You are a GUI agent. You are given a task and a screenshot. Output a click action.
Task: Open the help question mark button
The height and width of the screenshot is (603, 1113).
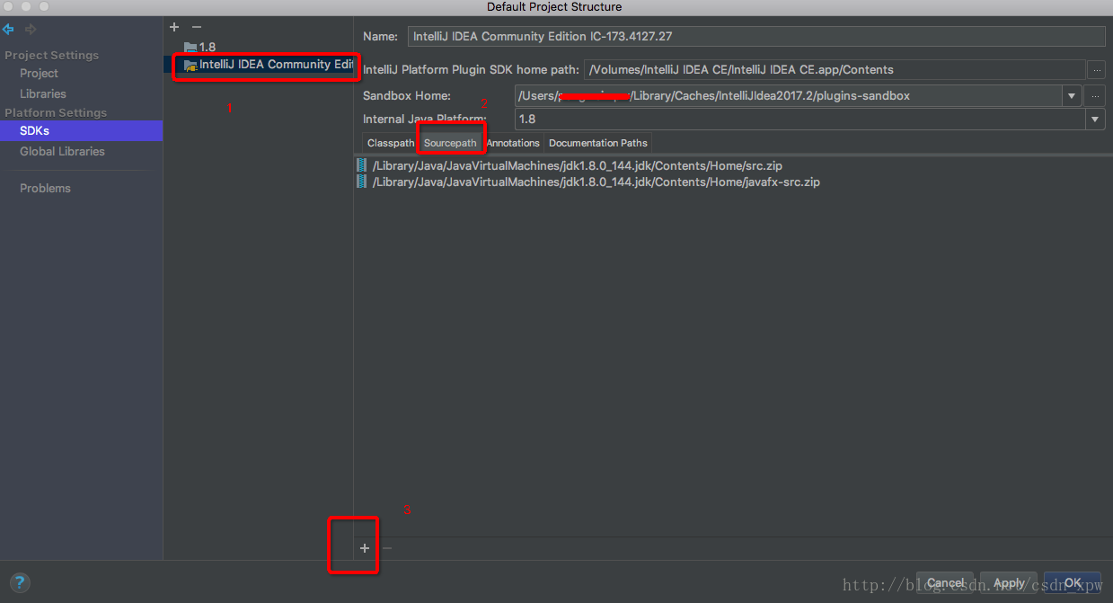pyautogui.click(x=20, y=582)
